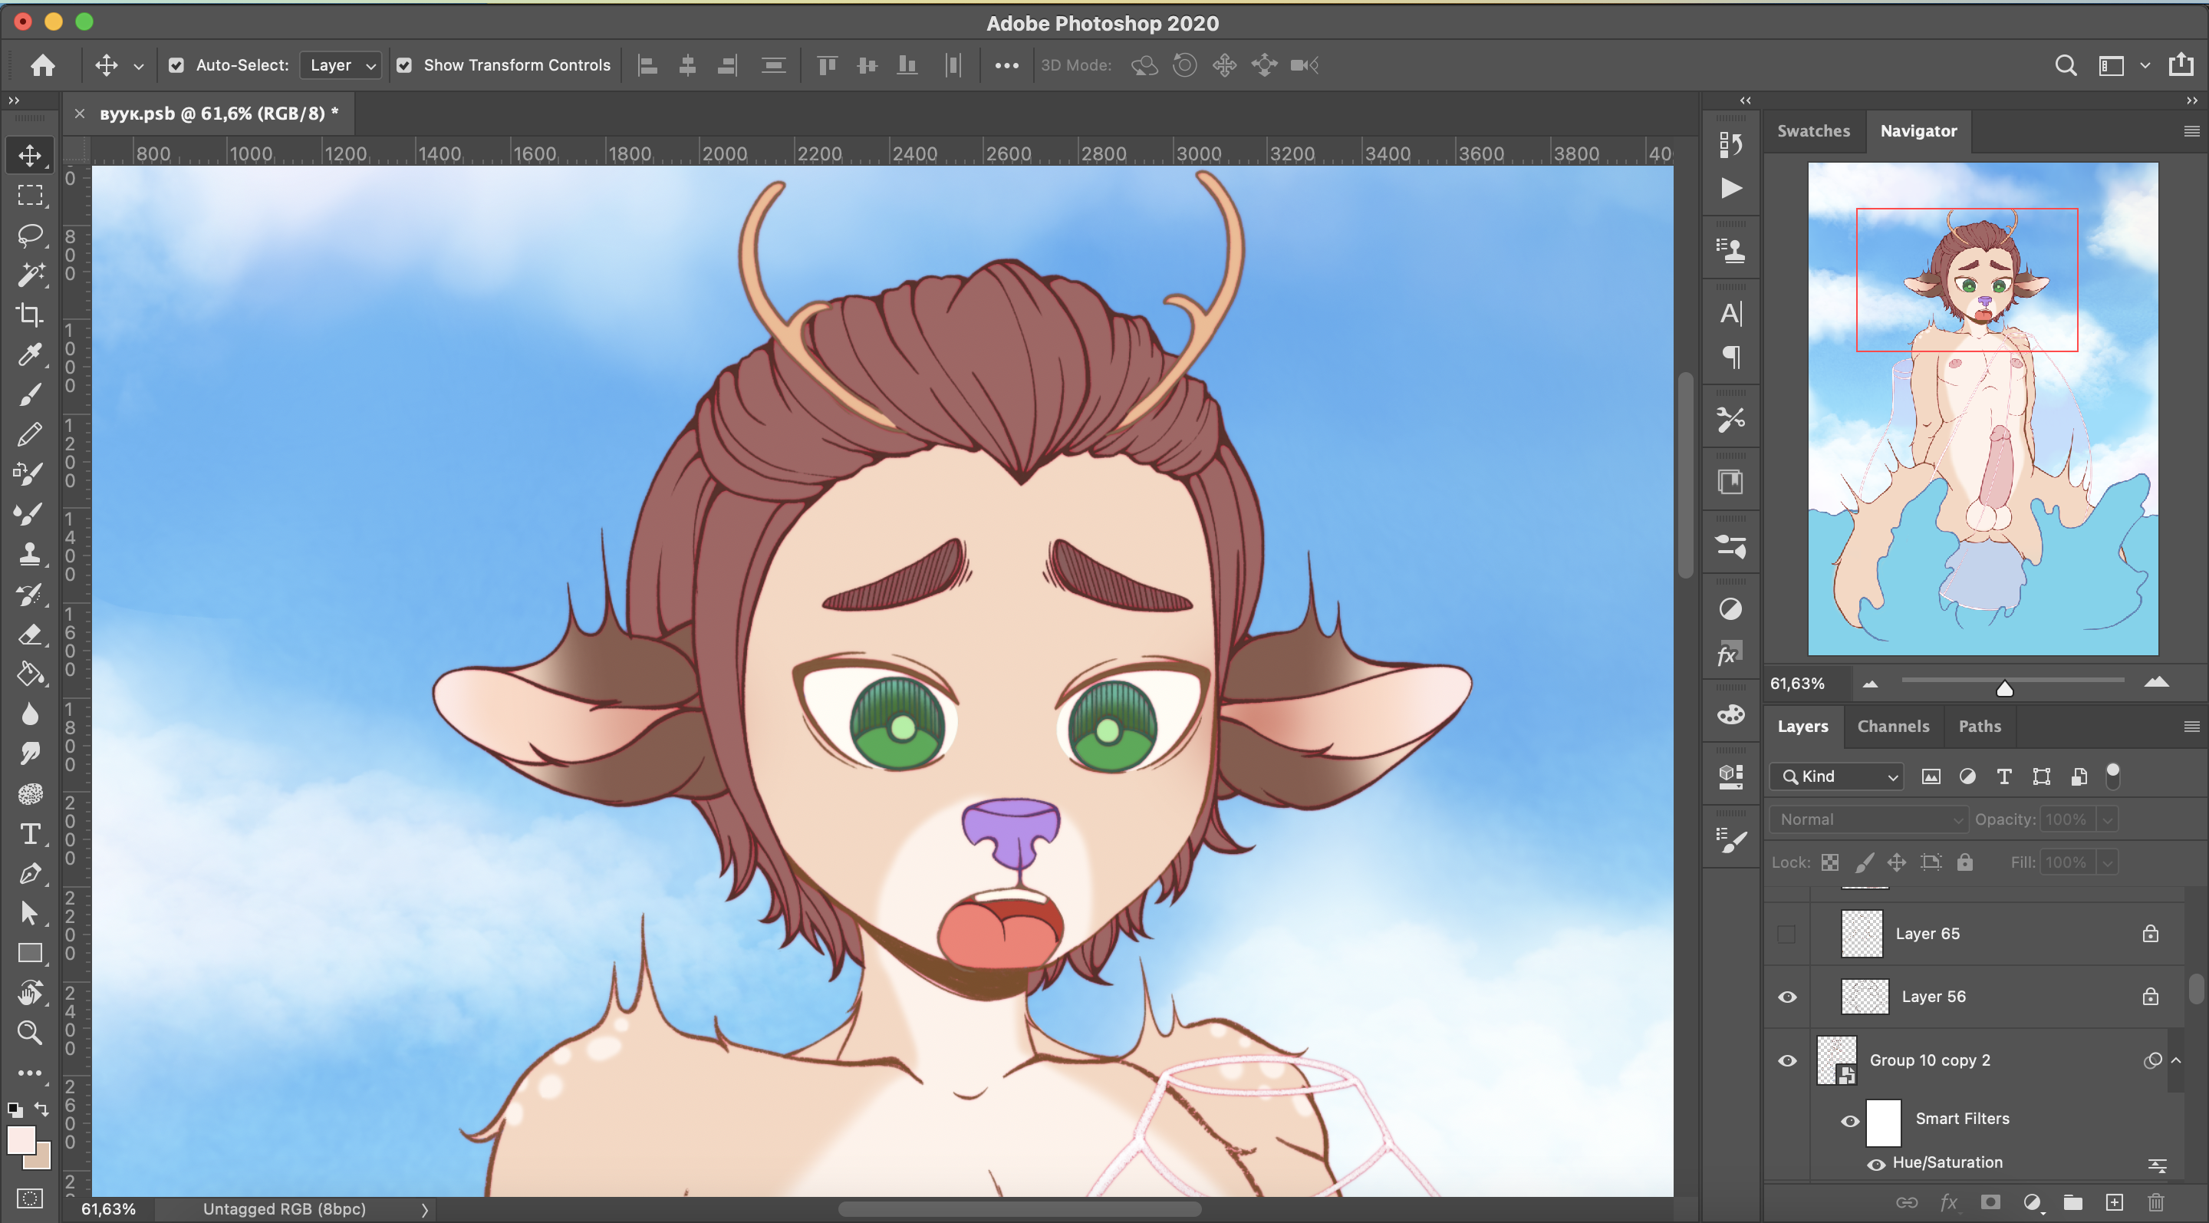Viewport: 2209px width, 1223px height.
Task: Pick the Eyedropper tool
Action: tap(30, 354)
